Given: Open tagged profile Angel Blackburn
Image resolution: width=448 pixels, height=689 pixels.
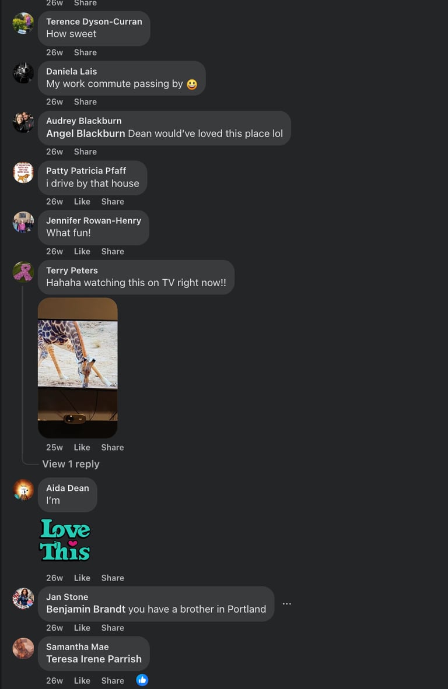Looking at the screenshot, I should 86,133.
